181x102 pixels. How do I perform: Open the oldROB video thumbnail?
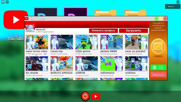(87, 63)
